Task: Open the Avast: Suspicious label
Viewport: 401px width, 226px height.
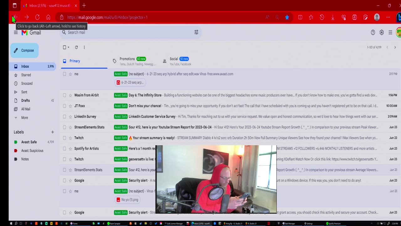Action: tap(33, 151)
